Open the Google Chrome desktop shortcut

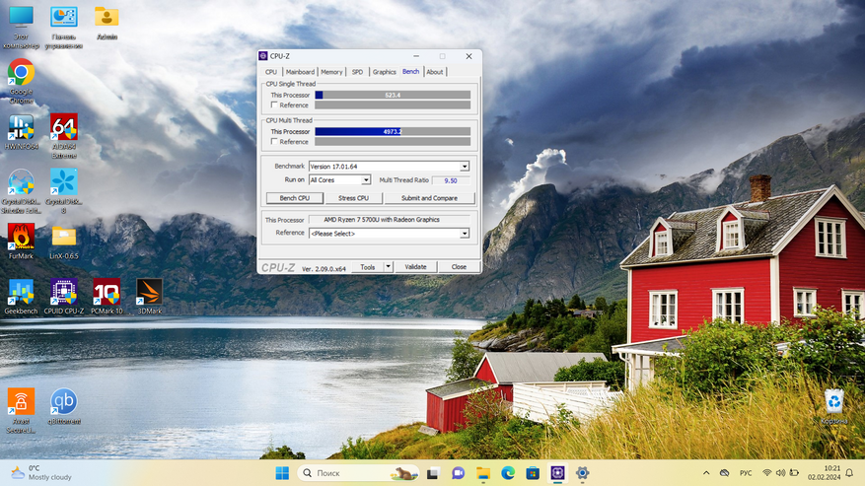(x=21, y=73)
